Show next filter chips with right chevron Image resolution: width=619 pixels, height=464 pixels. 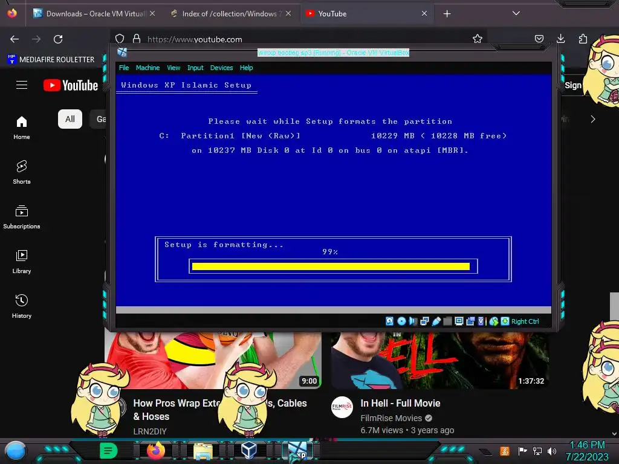click(592, 119)
